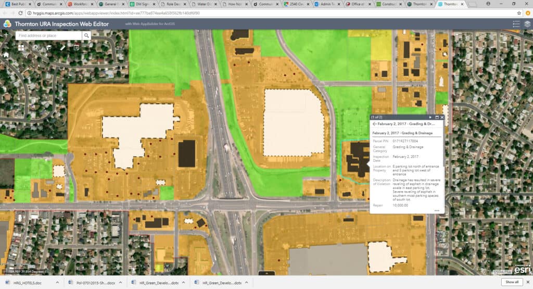Image resolution: width=533 pixels, height=289 pixels.
Task: Open the basemap gallery grid widget
Action: [22, 47]
